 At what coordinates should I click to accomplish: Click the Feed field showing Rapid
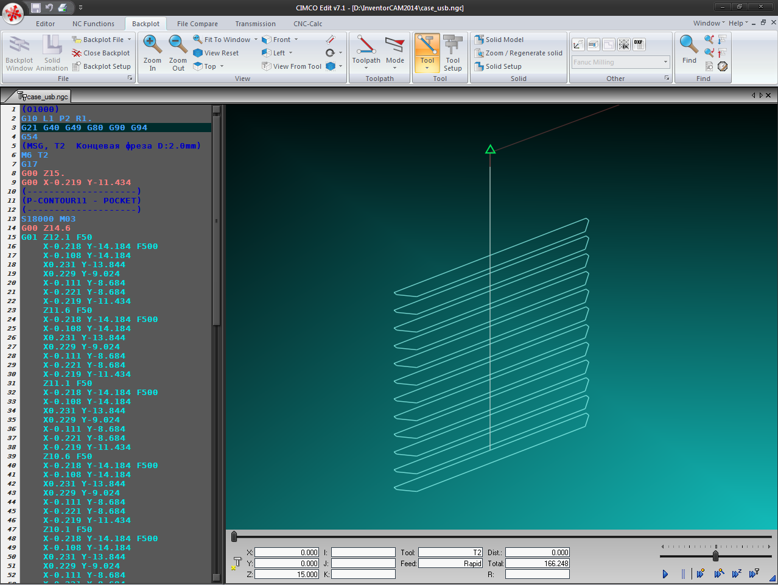450,564
